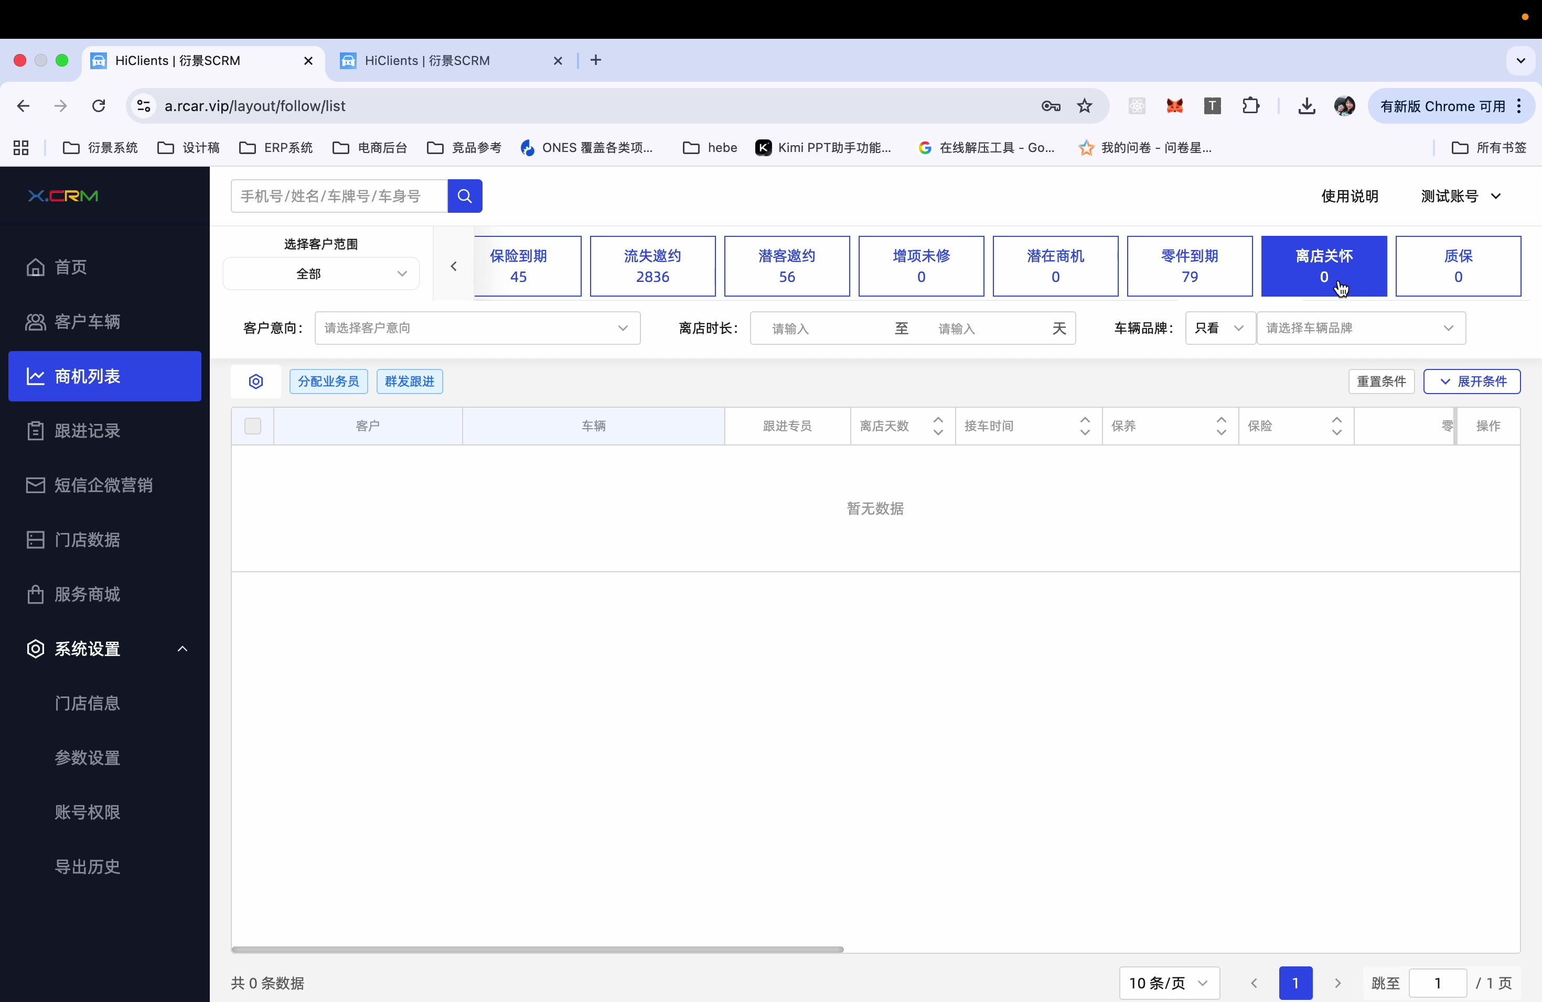Click the MetaMask fox extension icon
Screen dimensions: 1542x1002
(1175, 106)
